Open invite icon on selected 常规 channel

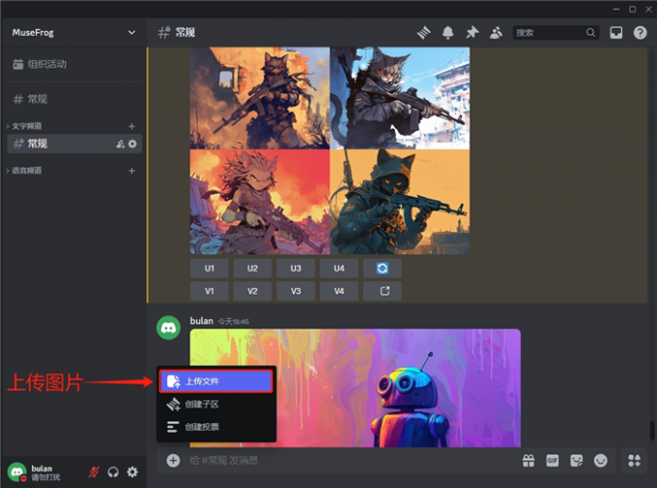(120, 144)
